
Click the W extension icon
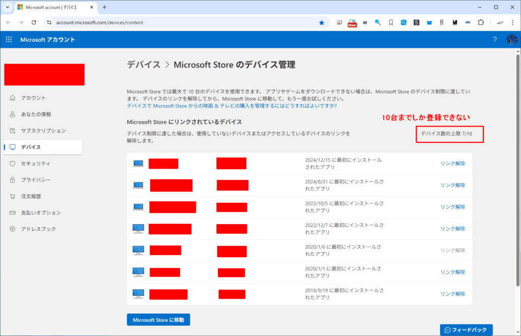(x=365, y=22)
